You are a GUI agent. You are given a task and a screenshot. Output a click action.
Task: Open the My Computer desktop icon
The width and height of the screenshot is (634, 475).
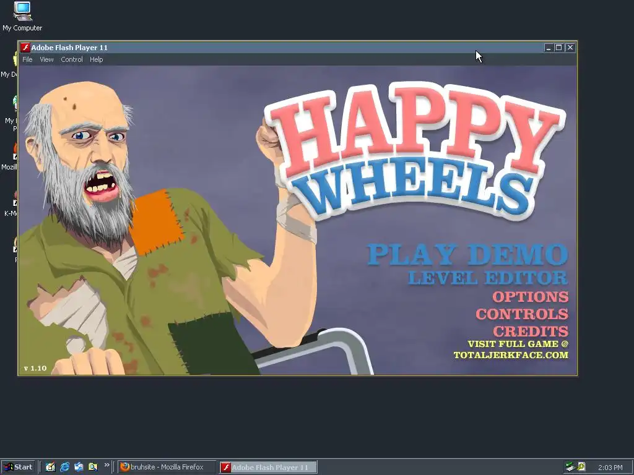[23, 16]
